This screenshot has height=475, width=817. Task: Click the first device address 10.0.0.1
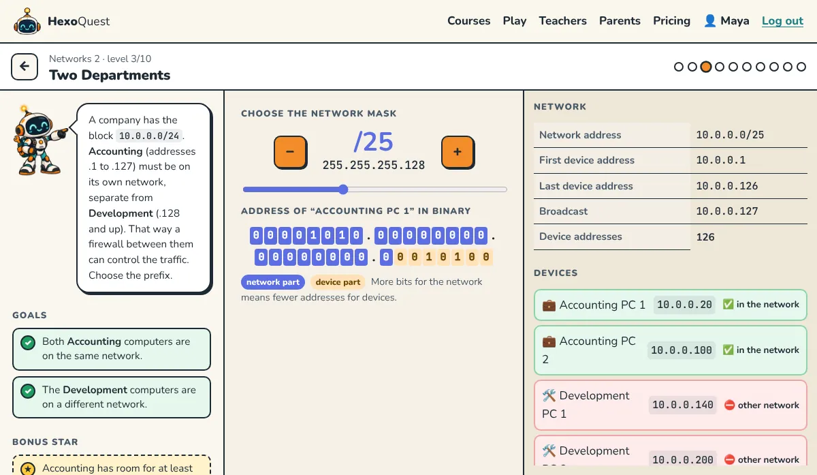coord(721,160)
